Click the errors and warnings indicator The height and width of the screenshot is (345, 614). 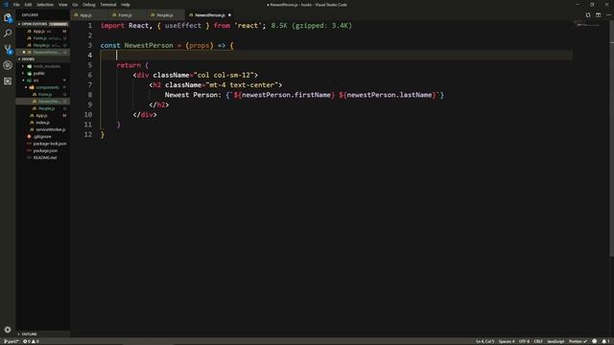pyautogui.click(x=32, y=341)
